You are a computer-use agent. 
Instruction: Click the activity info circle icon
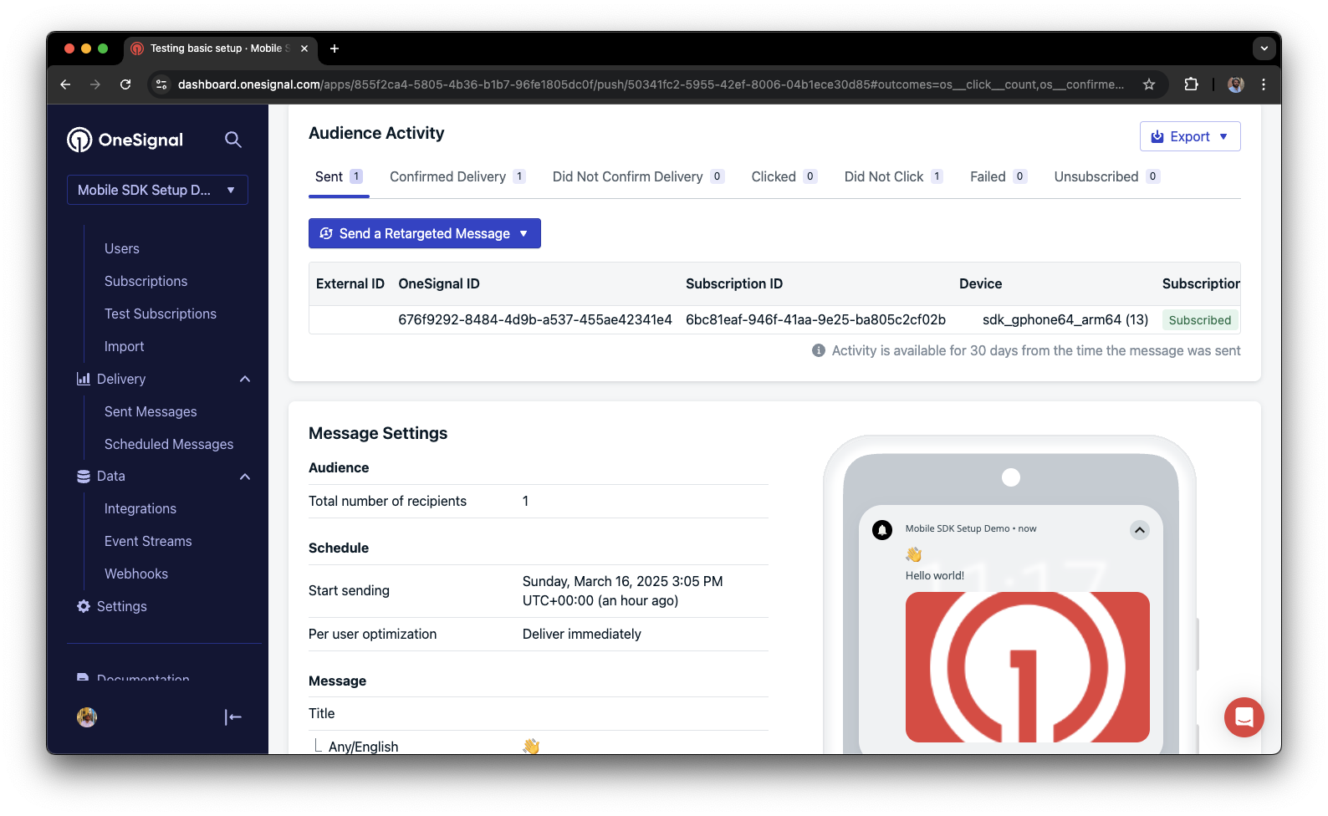(819, 350)
